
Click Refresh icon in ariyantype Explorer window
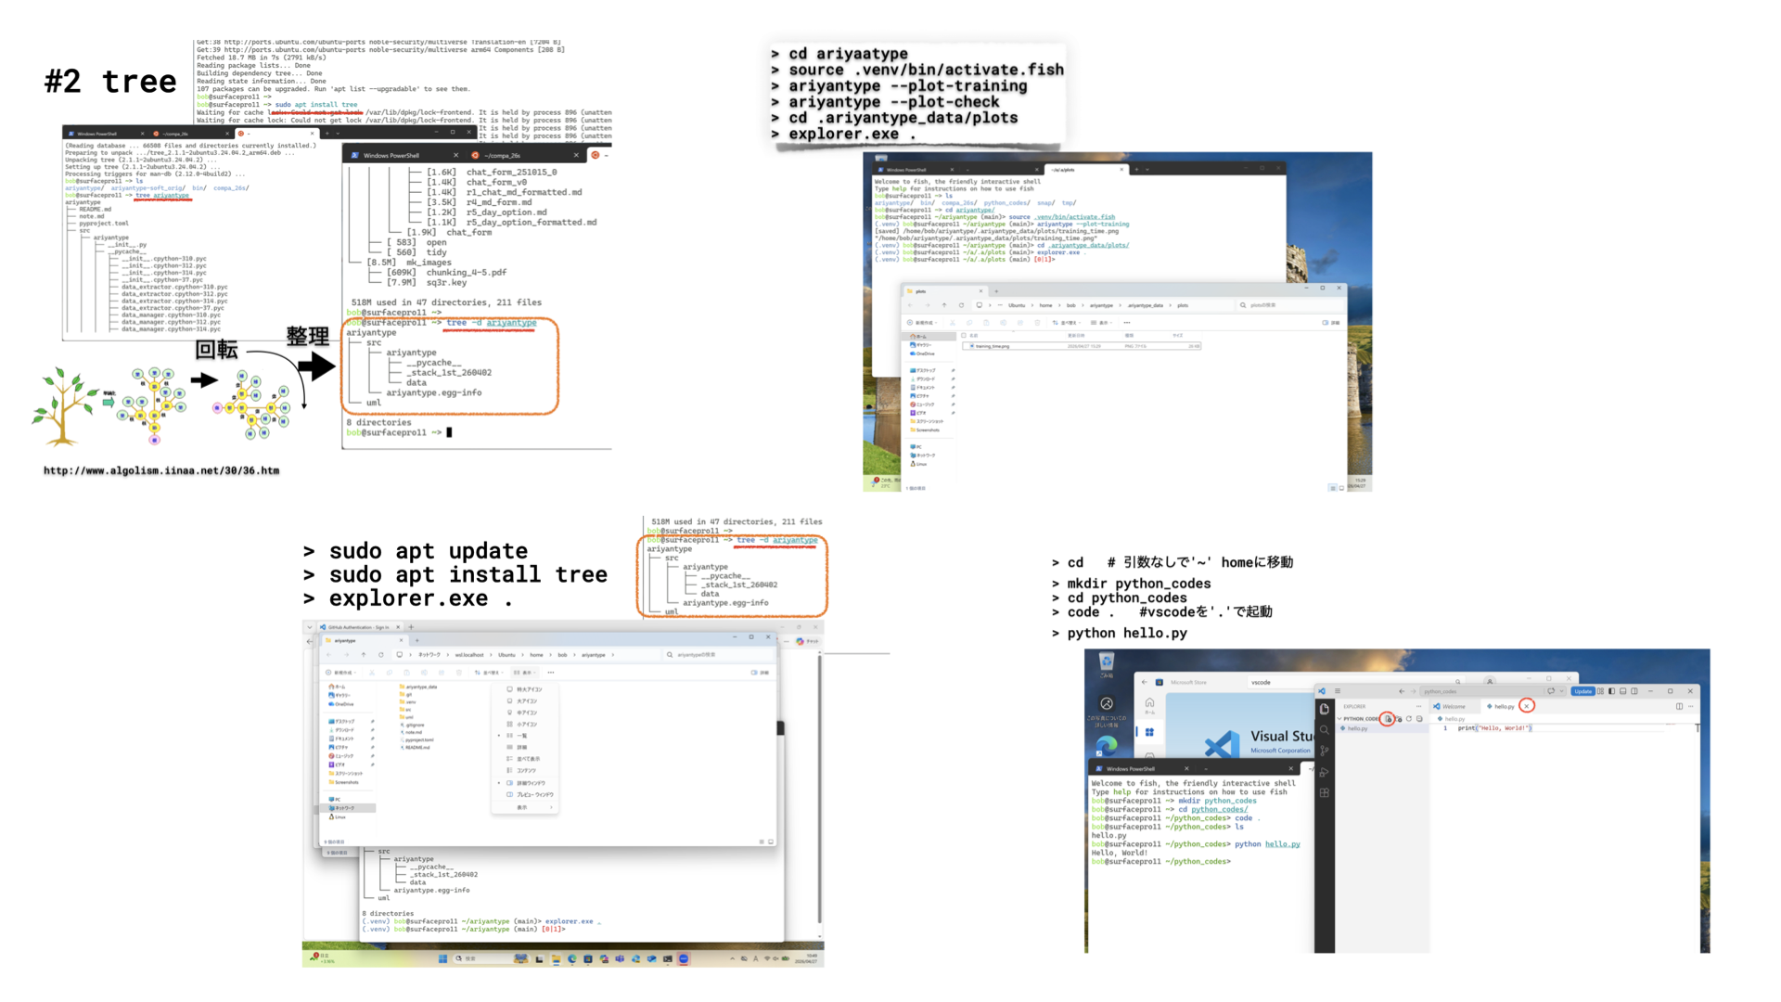pyautogui.click(x=381, y=655)
